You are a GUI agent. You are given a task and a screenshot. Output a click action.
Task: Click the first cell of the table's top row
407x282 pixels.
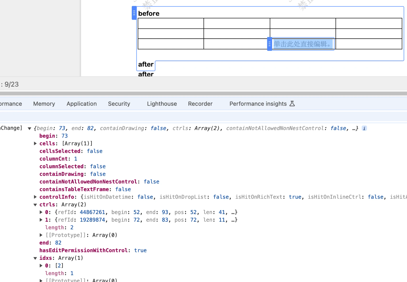(x=171, y=23)
